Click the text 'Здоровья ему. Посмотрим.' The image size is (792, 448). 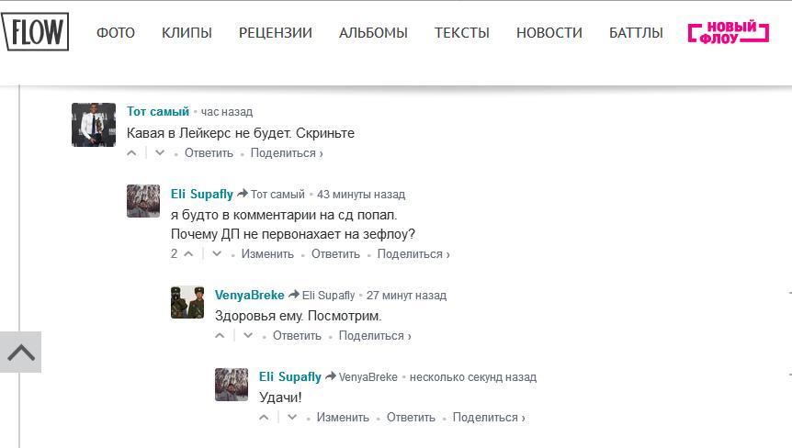(x=298, y=316)
